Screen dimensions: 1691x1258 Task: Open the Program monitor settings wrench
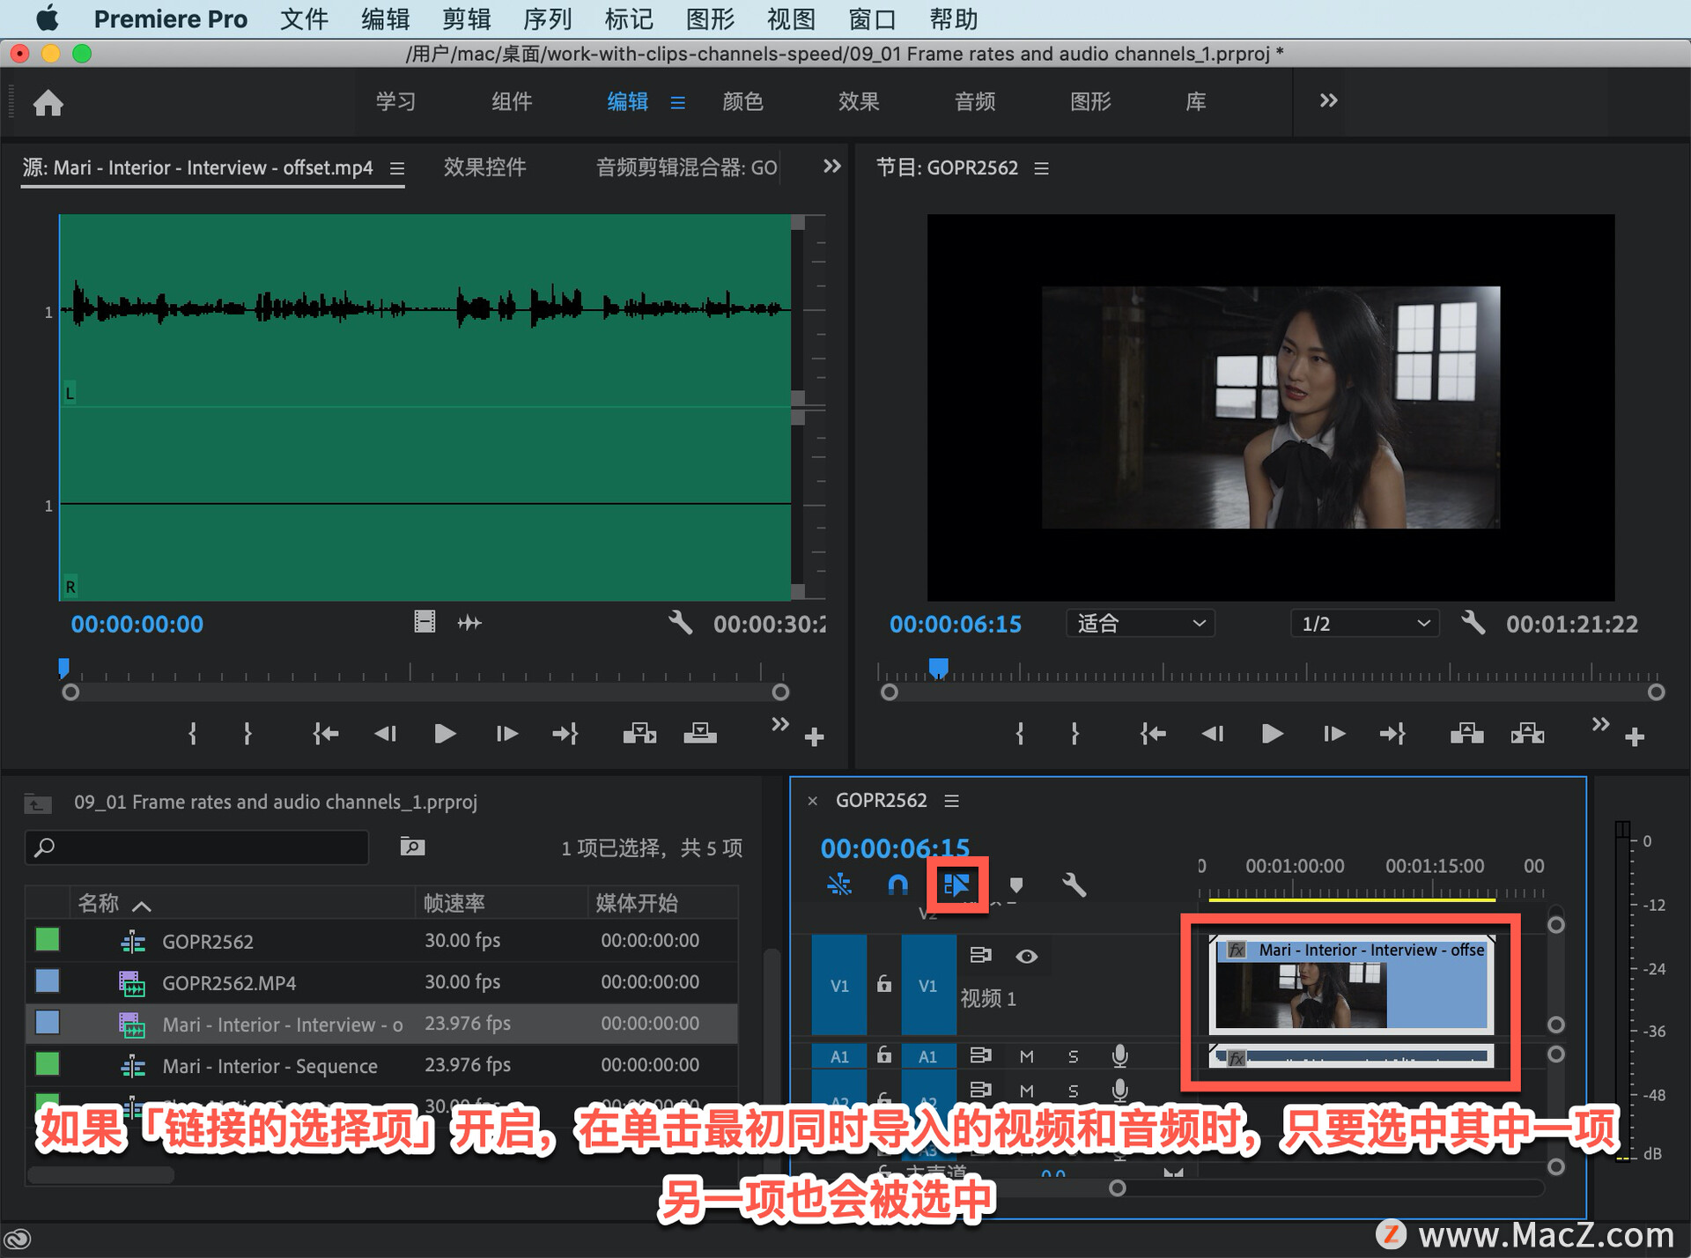tap(1473, 623)
